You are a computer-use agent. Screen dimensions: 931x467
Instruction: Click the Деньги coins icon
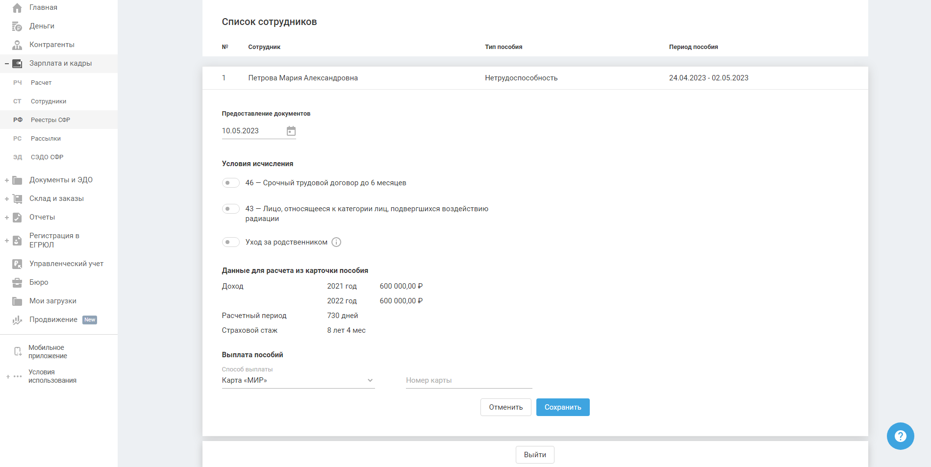[17, 26]
